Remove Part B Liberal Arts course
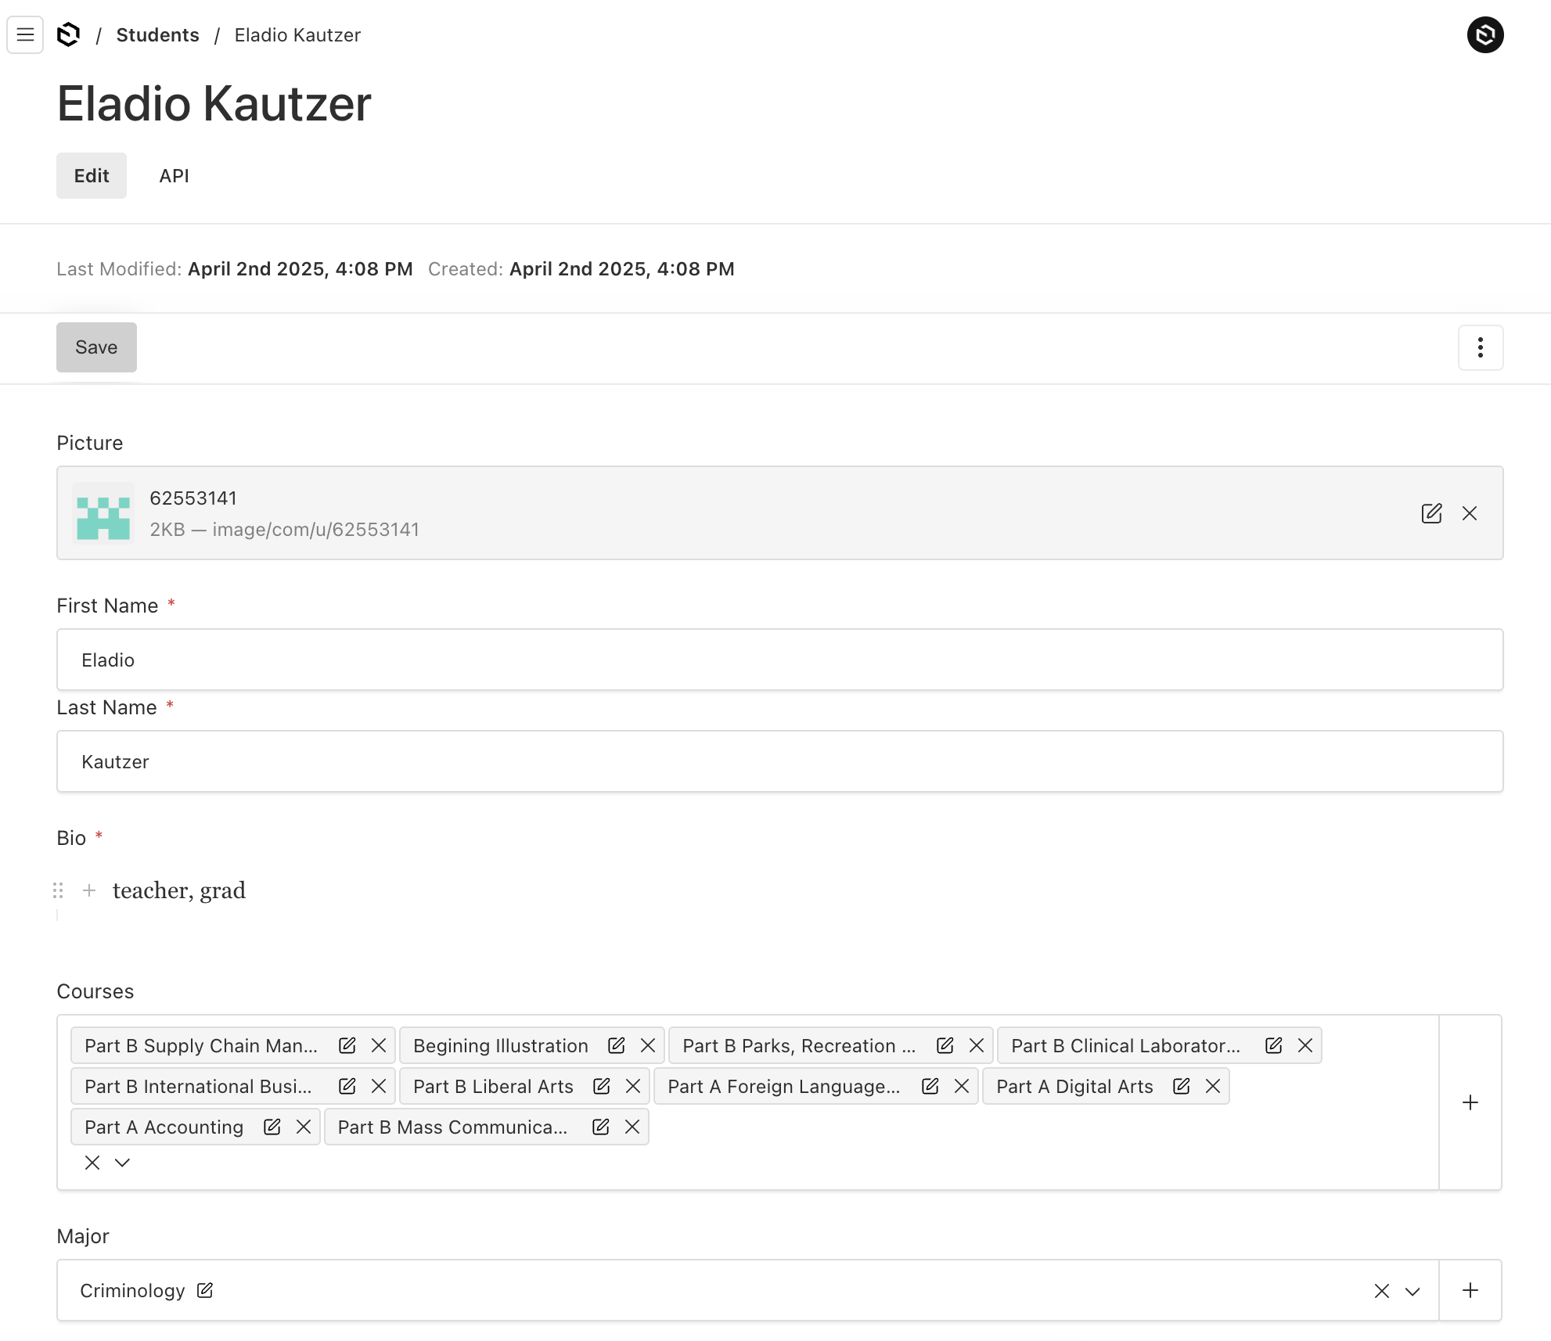The width and height of the screenshot is (1551, 1341). point(633,1087)
